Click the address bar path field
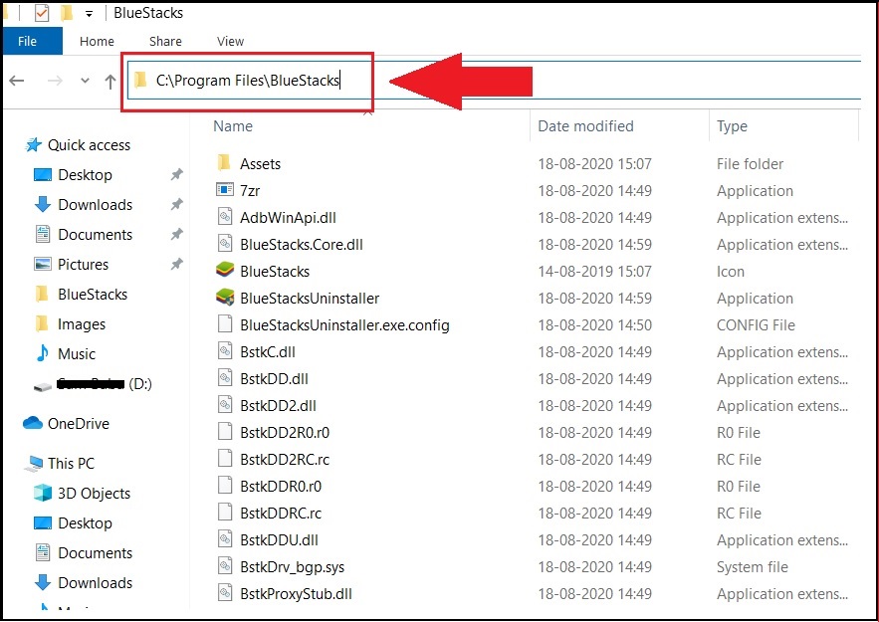 pyautogui.click(x=494, y=81)
